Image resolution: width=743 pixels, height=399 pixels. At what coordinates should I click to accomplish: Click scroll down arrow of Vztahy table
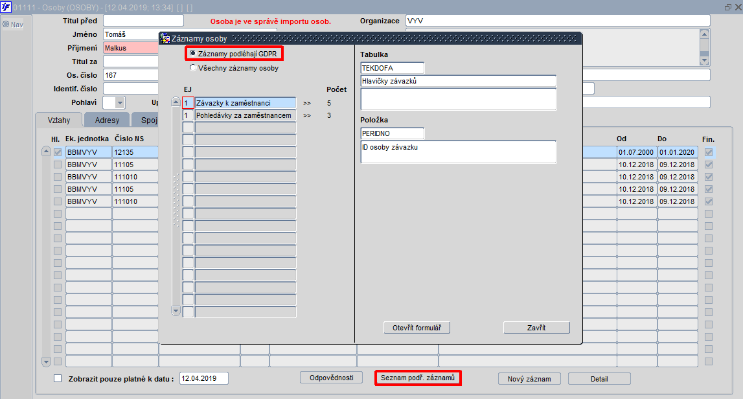point(46,362)
